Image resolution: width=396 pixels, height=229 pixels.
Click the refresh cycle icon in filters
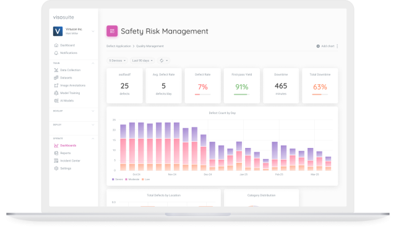pos(161,61)
